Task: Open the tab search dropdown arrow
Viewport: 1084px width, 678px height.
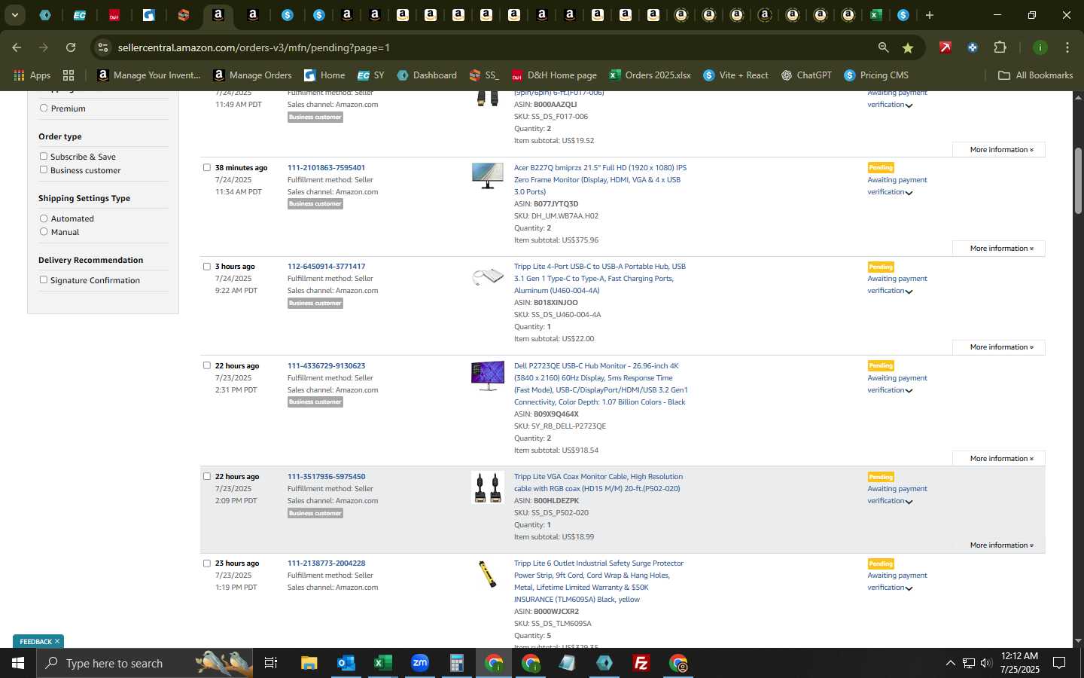Action: coord(14,15)
